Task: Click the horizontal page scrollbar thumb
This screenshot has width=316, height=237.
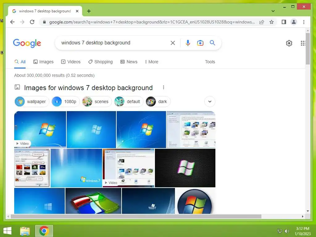Action: (136, 216)
